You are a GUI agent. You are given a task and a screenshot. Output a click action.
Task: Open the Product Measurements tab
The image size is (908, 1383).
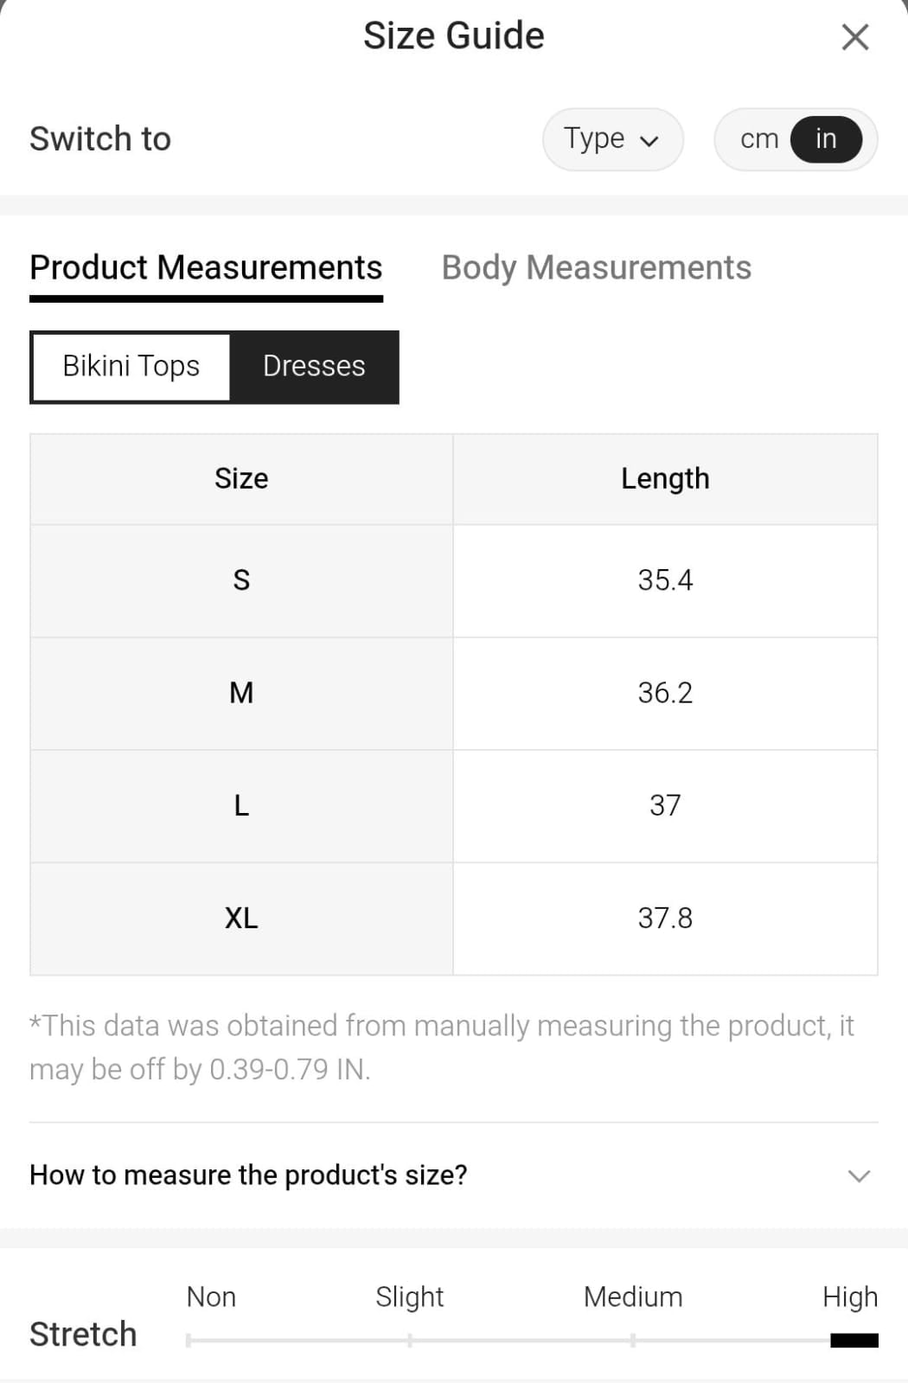[x=206, y=268]
